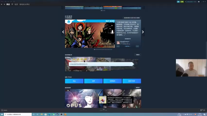This screenshot has width=207, height=116.
Task: Open File Explorer from the taskbar
Action: coord(42,114)
